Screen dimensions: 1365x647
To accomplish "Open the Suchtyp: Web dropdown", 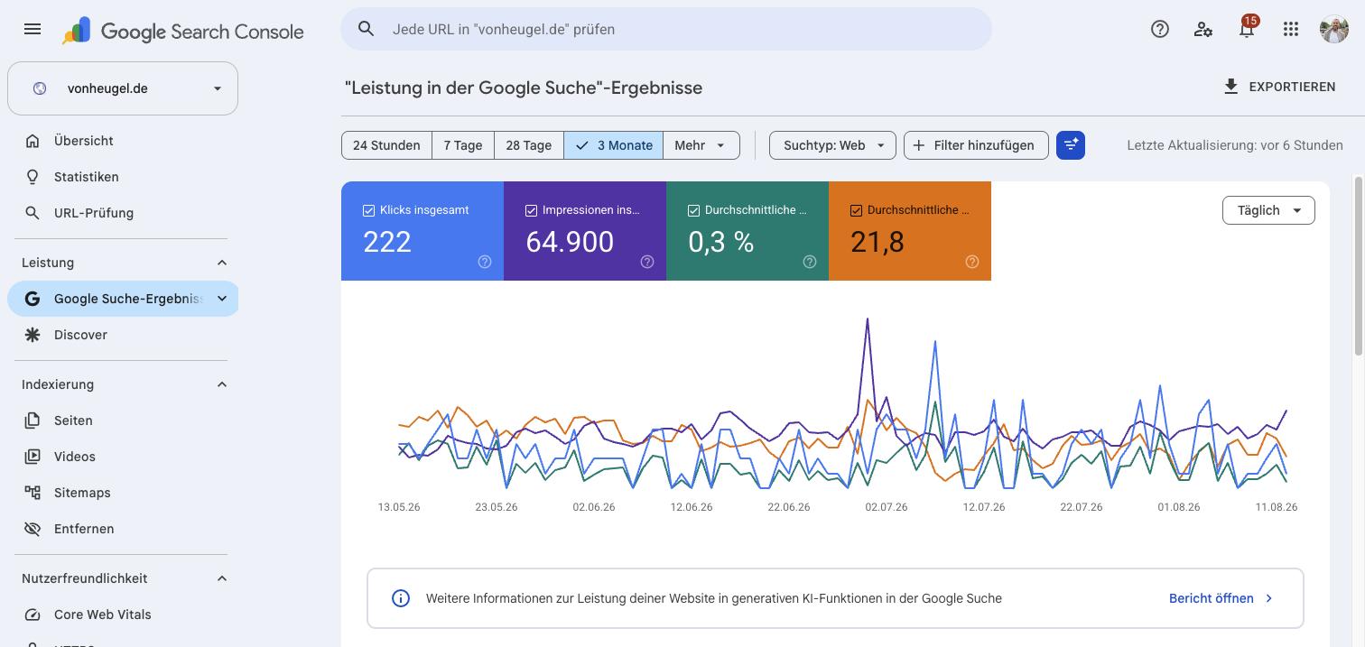I will pos(832,145).
